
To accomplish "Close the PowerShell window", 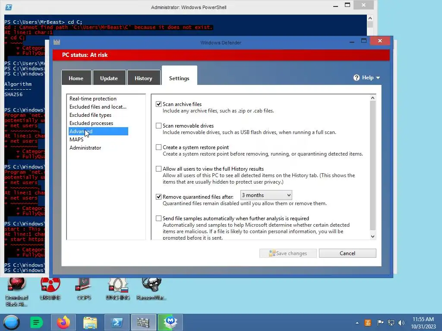I will tap(363, 5).
